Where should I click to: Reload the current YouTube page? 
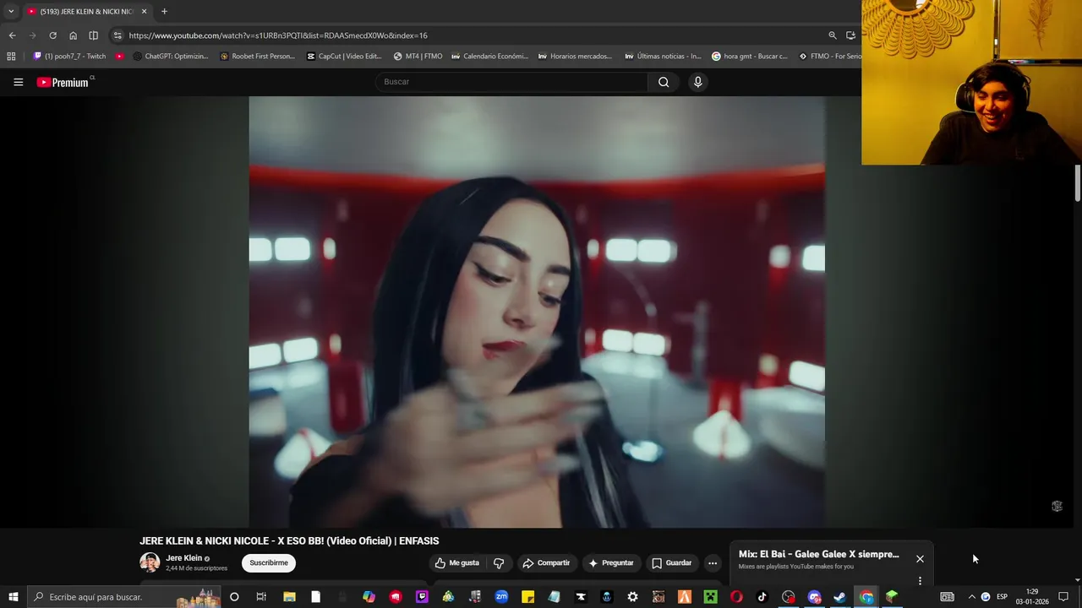(52, 35)
